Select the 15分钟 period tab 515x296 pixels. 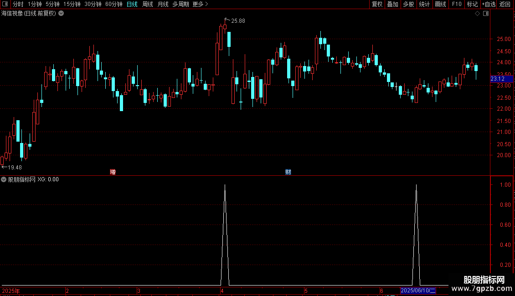tap(72, 4)
